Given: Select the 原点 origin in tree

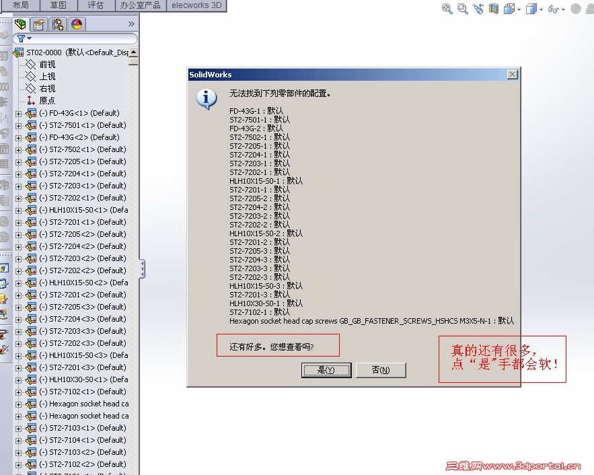Looking at the screenshot, I should 40,101.
